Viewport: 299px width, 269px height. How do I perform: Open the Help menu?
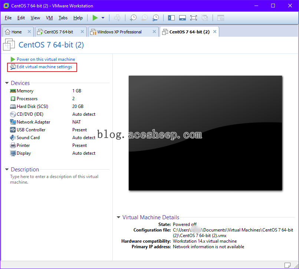pos(78,18)
